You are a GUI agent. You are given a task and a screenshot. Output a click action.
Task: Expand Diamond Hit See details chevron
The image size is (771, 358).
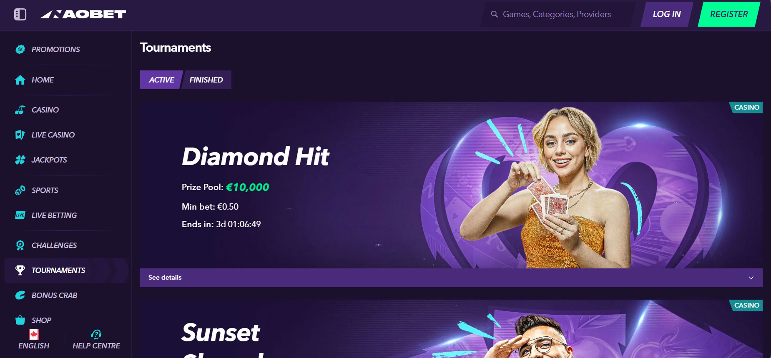751,278
